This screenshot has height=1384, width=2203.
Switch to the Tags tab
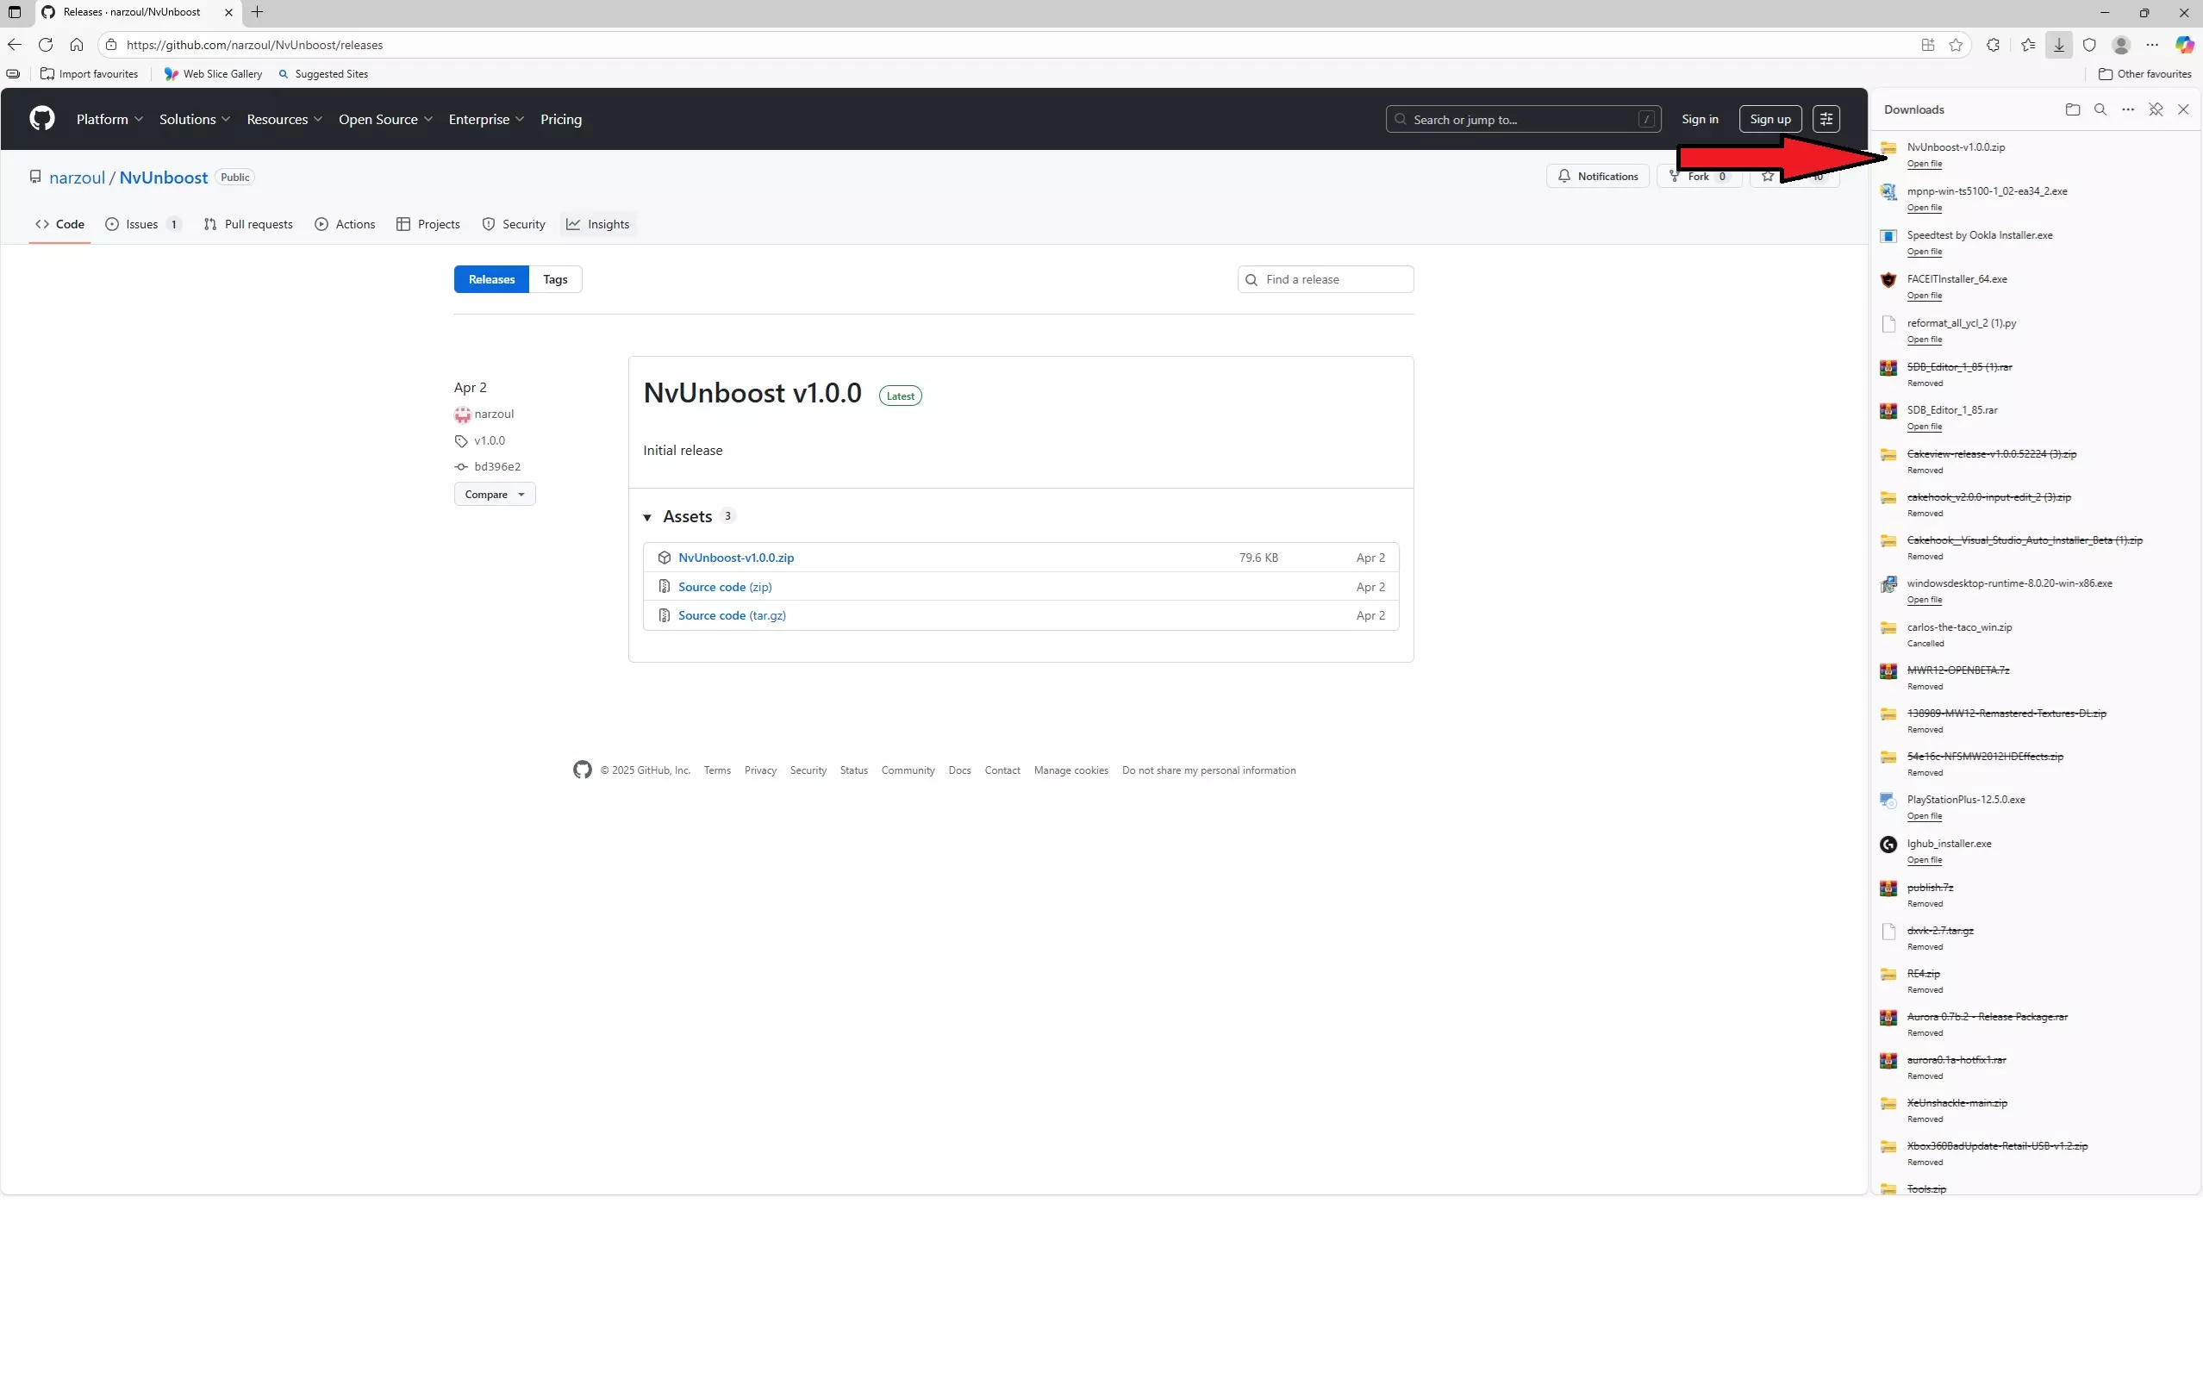pyautogui.click(x=554, y=280)
